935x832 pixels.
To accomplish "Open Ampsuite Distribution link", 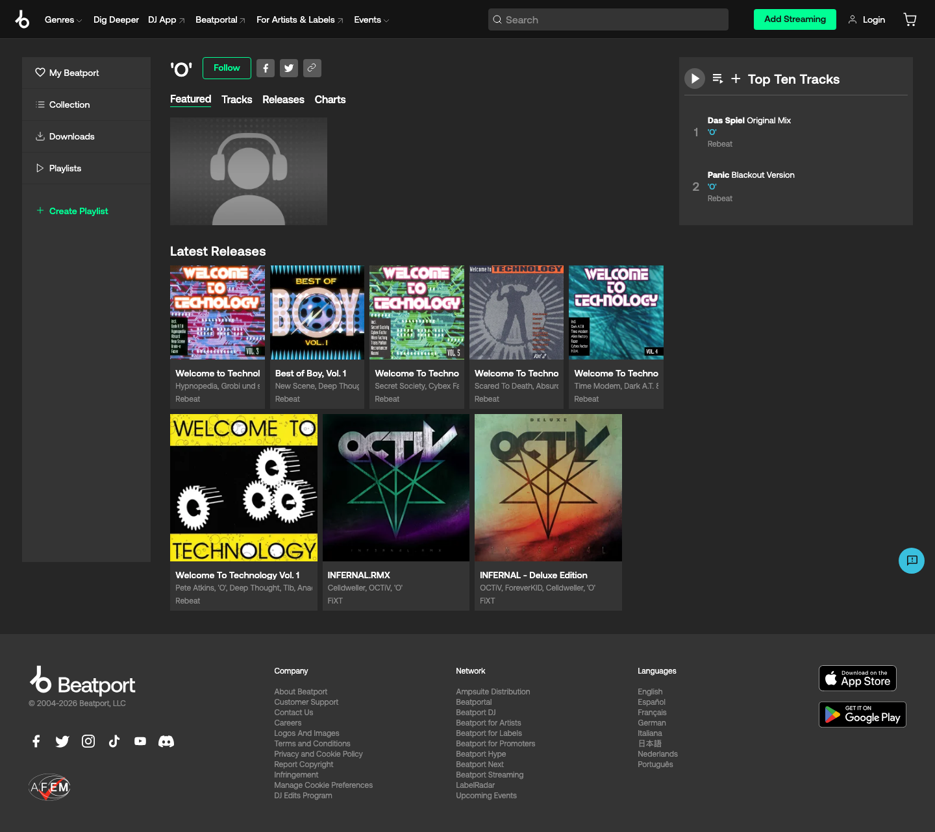I will point(493,692).
